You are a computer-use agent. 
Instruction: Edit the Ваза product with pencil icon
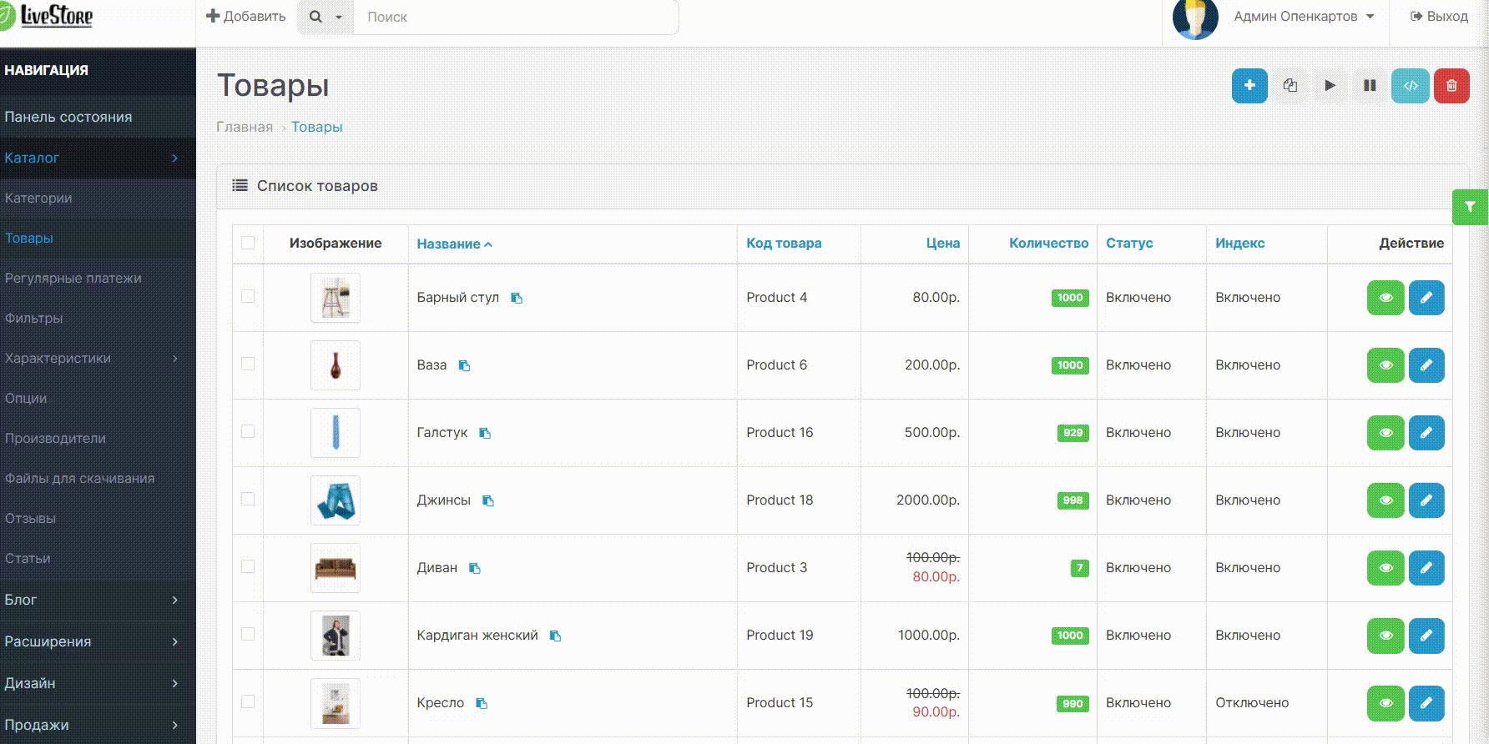1426,365
